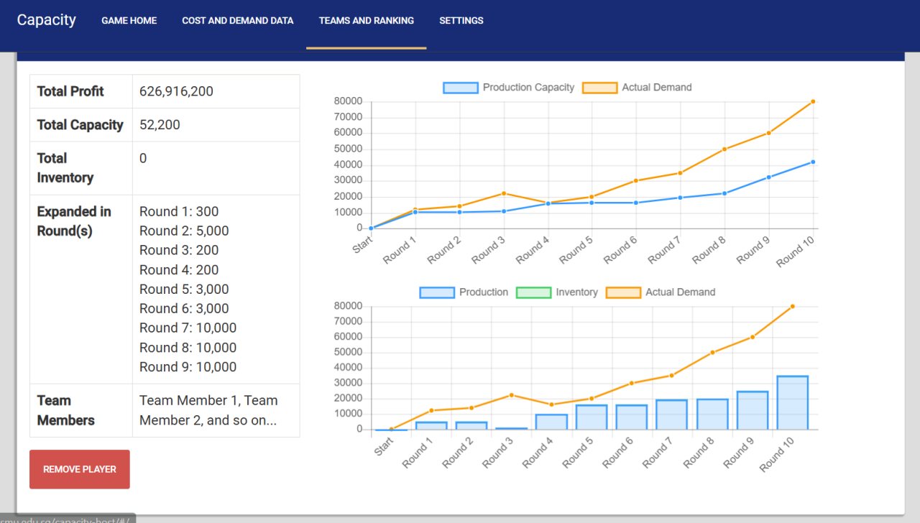The image size is (920, 523).
Task: Toggle Actual Demand legend in bottom chart
Action: (661, 292)
